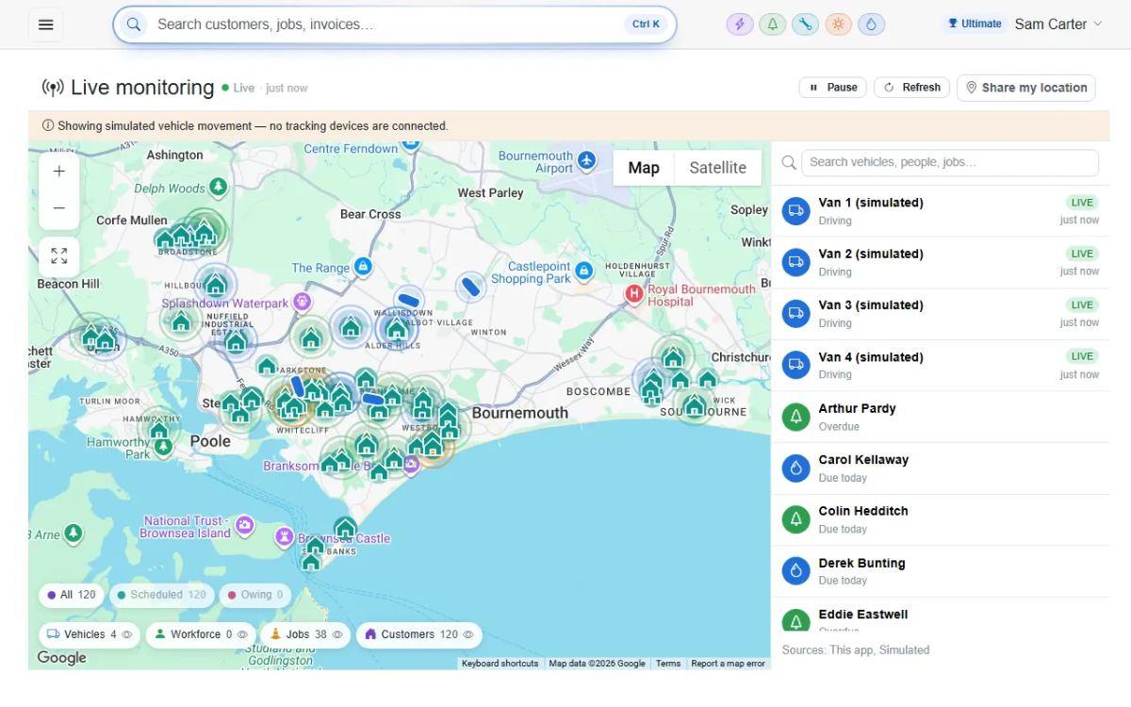
Task: Click Derek Bunting water drop icon
Action: [796, 571]
